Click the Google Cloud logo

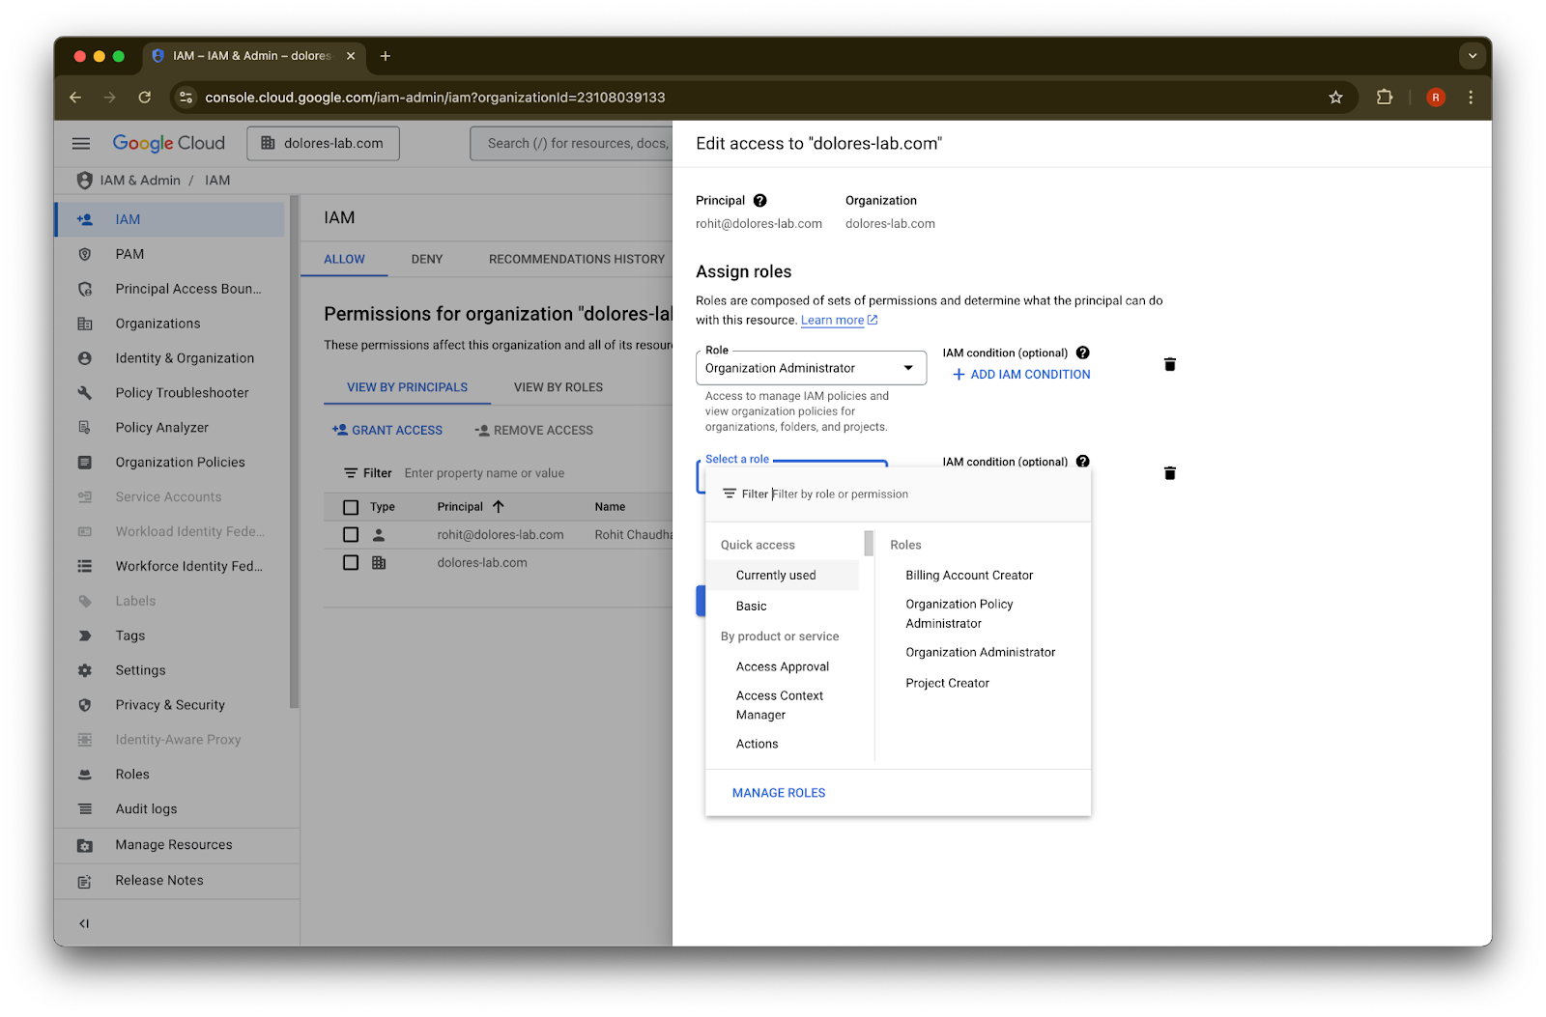(169, 143)
